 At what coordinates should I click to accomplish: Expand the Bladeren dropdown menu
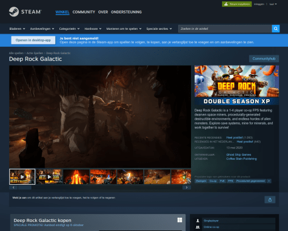tap(17, 29)
